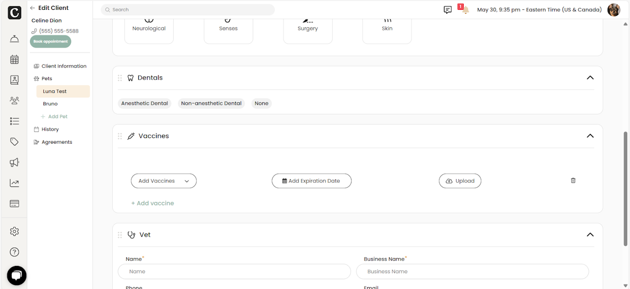Click the (555) 555-5588 phone number

click(59, 31)
